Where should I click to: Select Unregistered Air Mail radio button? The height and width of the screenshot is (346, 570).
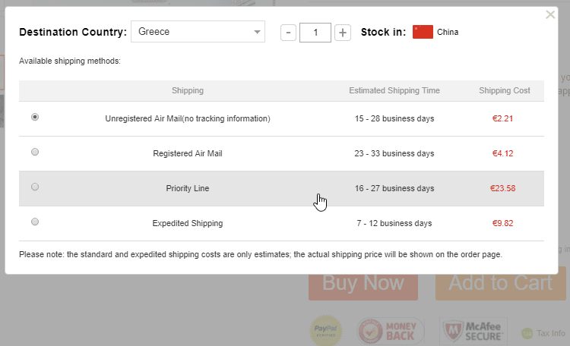(x=35, y=118)
